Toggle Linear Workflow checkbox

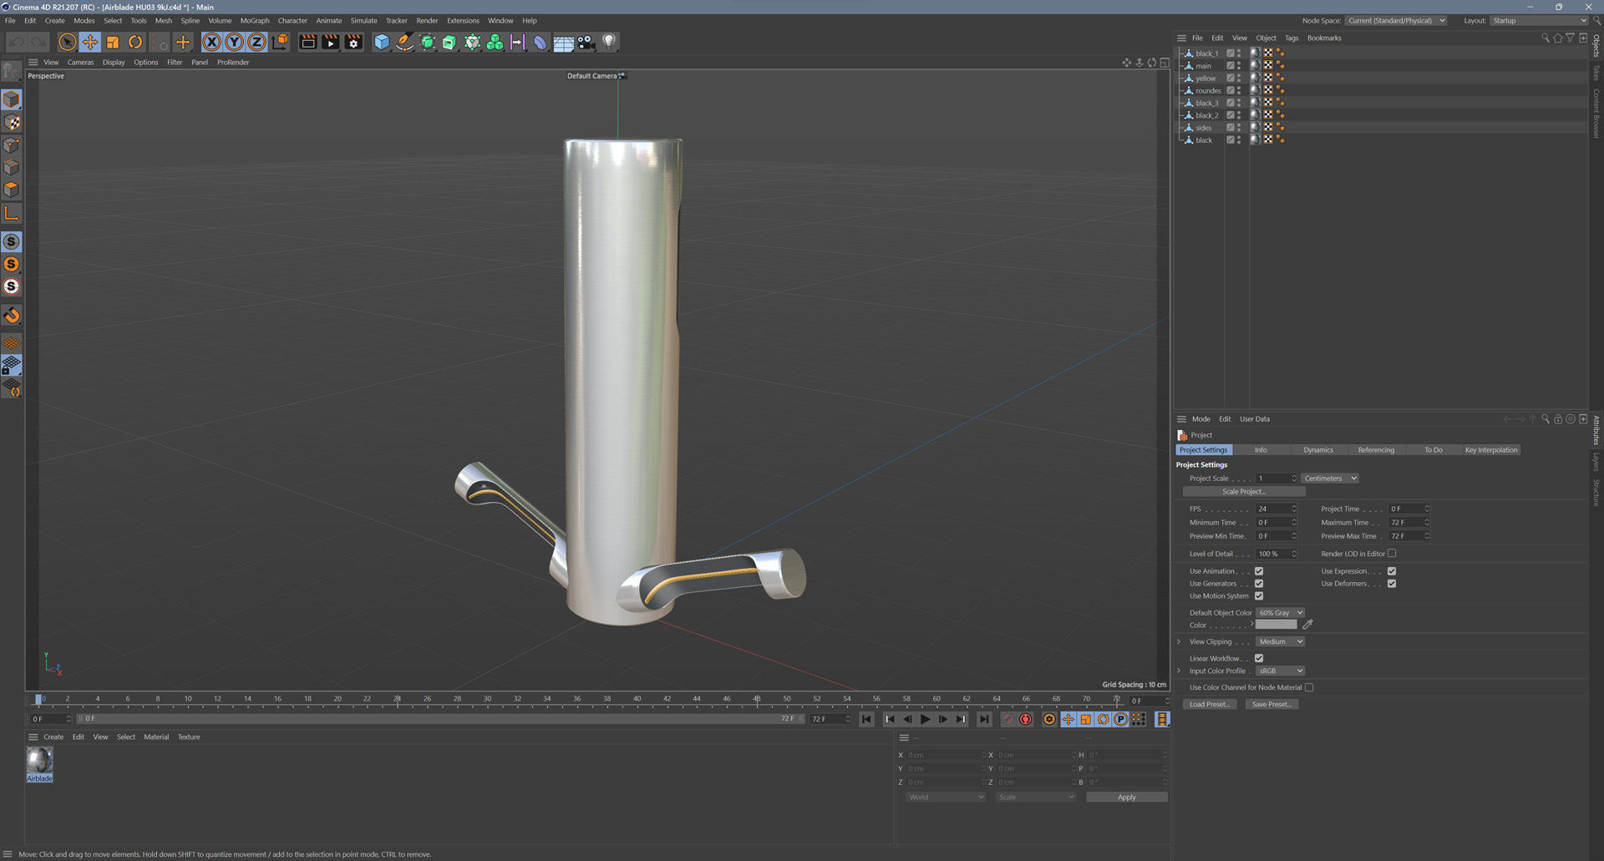pos(1259,658)
